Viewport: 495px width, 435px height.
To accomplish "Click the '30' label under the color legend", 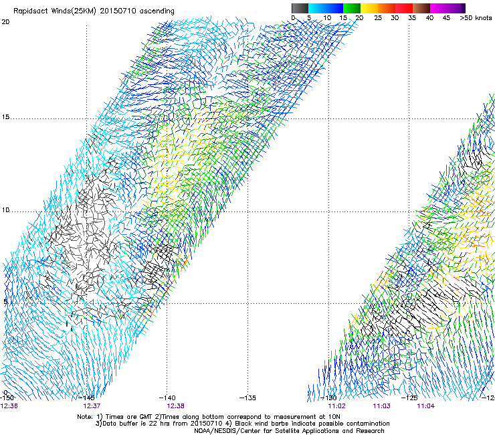I will click(395, 17).
